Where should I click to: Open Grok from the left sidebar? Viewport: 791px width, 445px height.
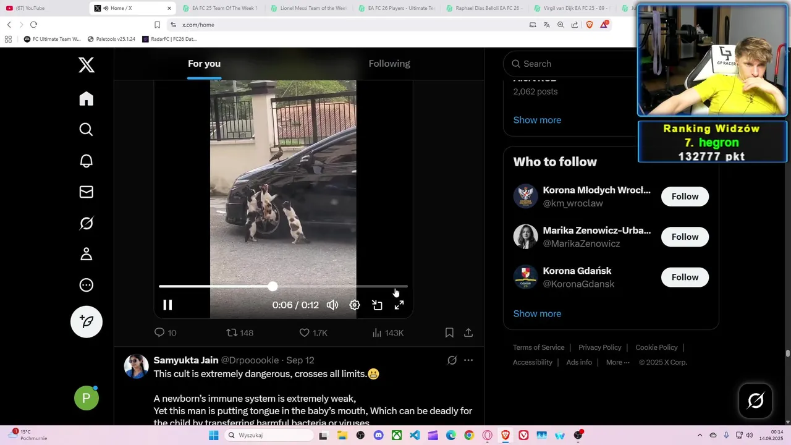coord(87,223)
